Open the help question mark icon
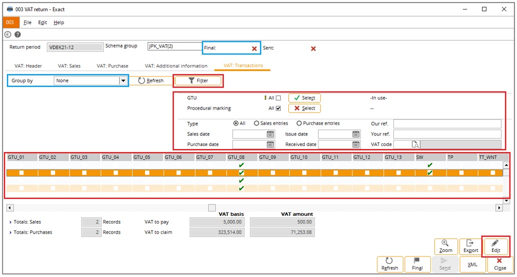This screenshot has height=277, width=517. click(18, 34)
